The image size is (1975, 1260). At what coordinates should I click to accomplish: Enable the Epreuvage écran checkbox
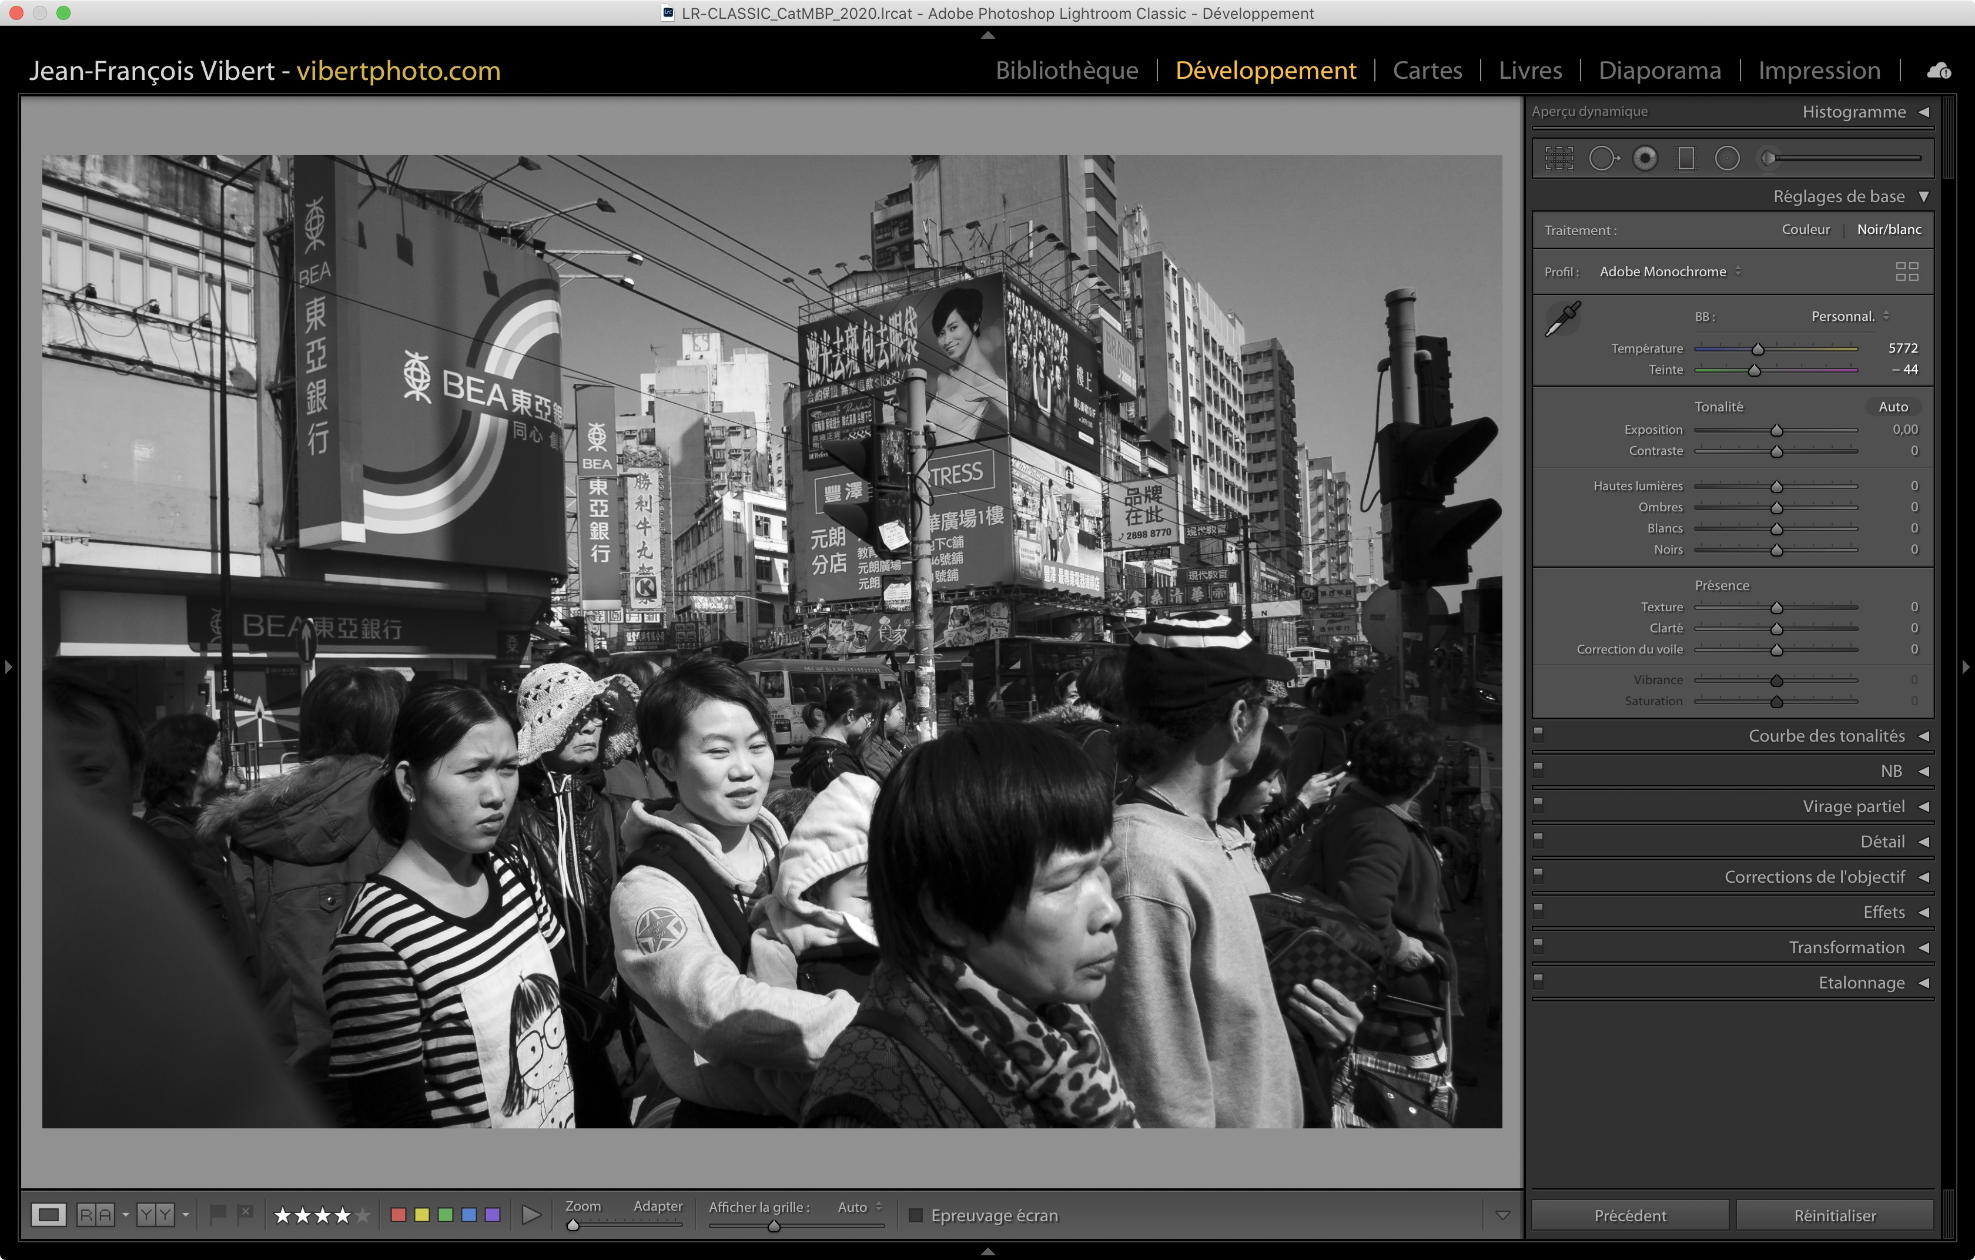916,1215
